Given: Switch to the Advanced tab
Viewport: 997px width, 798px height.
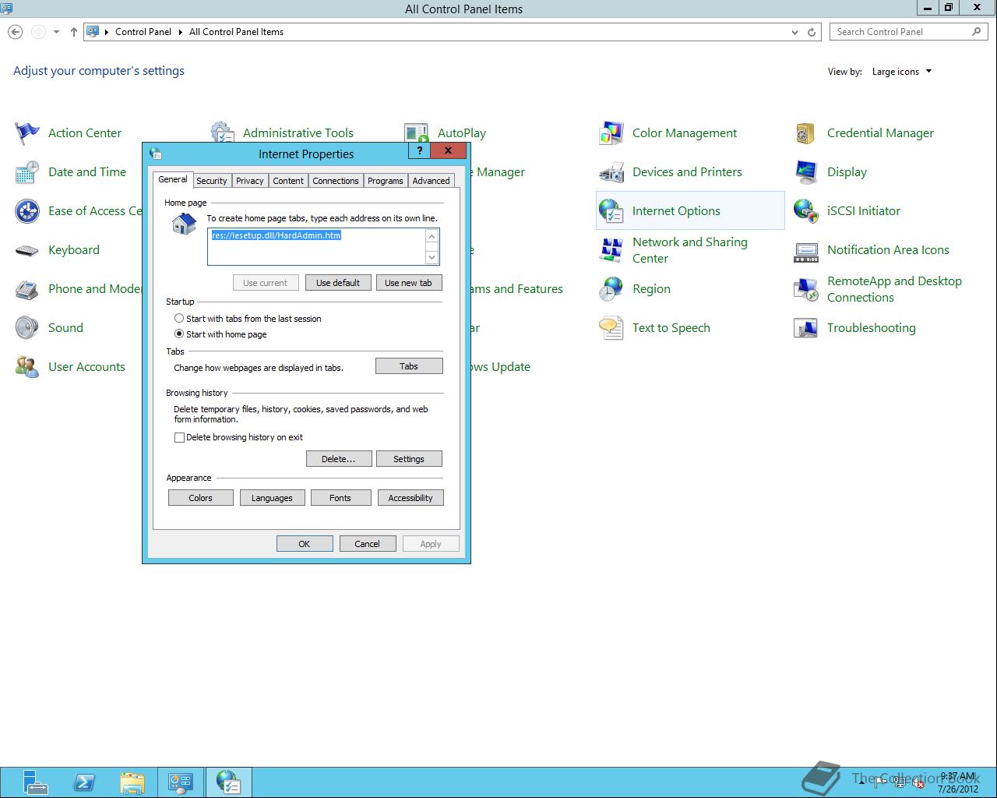Looking at the screenshot, I should click(432, 181).
